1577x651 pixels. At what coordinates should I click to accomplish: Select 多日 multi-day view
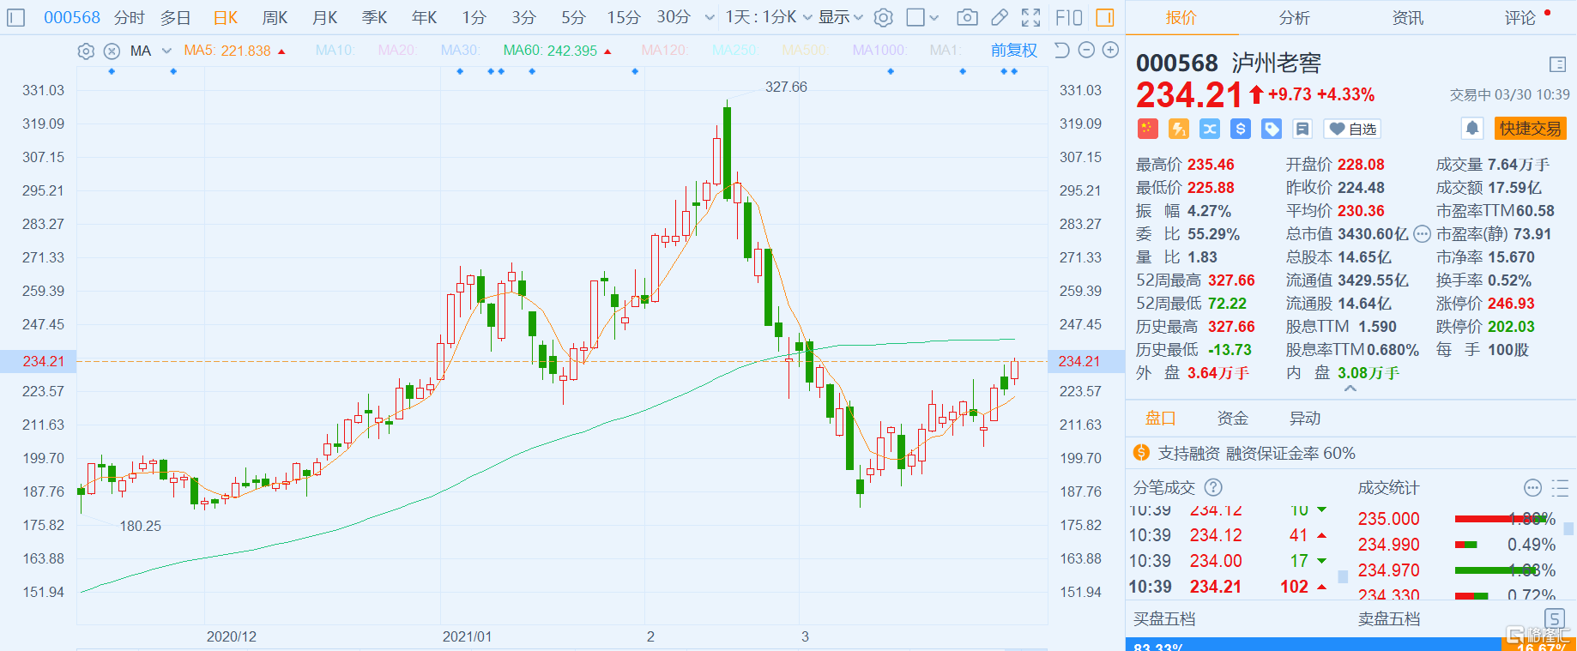pos(175,17)
